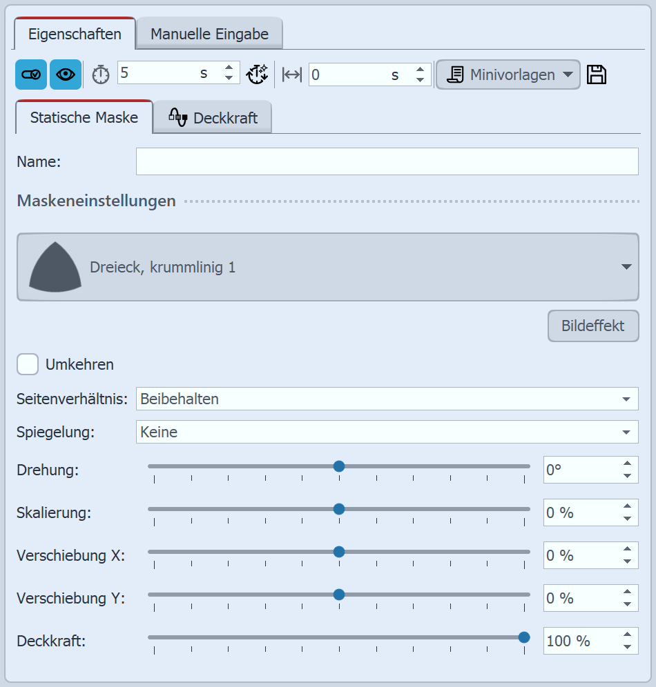Open the Spiegelung dropdown
656x687 pixels.
pos(626,432)
